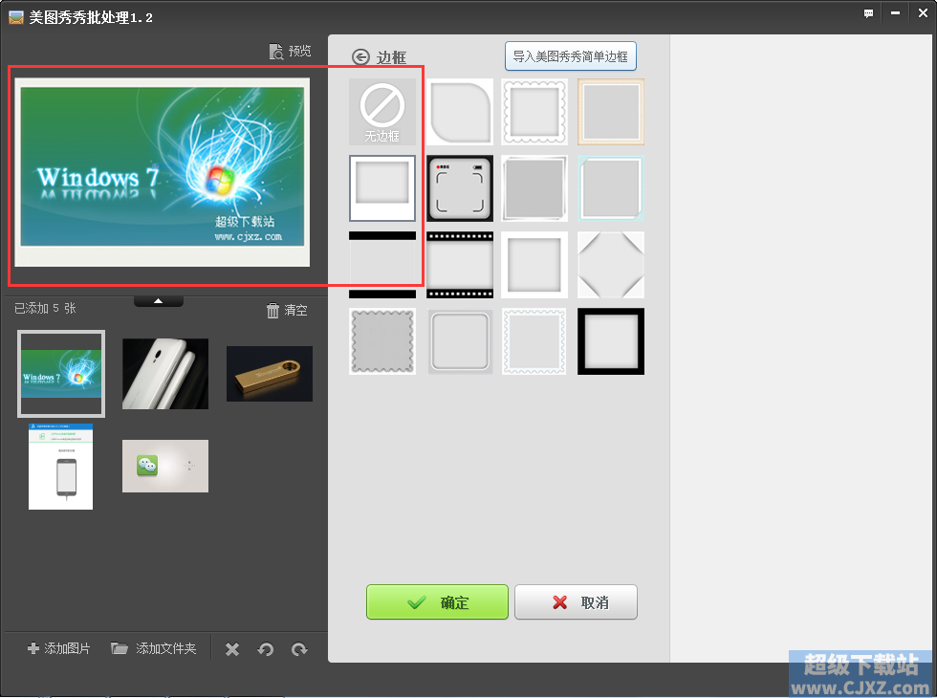
Task: Confirm with the green 确定 button
Action: (437, 601)
